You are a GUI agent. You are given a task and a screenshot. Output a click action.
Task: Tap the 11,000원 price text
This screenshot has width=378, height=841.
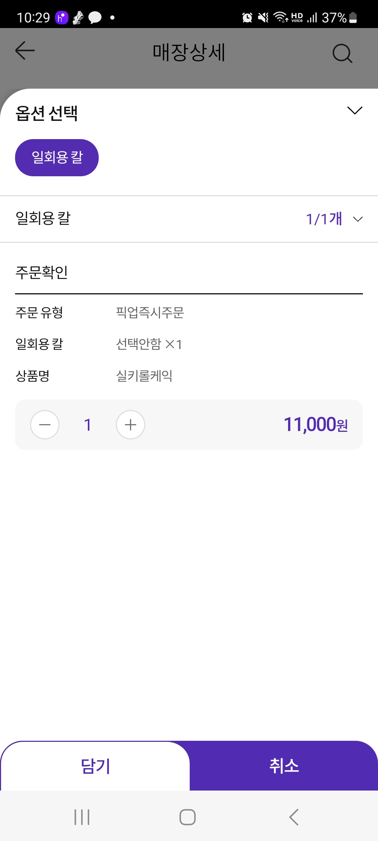pyautogui.click(x=315, y=425)
